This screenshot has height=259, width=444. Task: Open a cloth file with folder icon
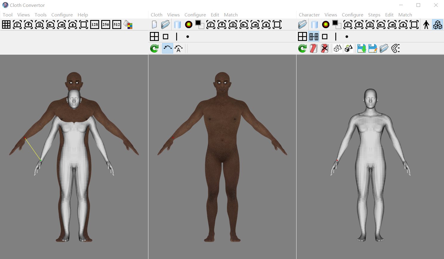tap(165, 24)
